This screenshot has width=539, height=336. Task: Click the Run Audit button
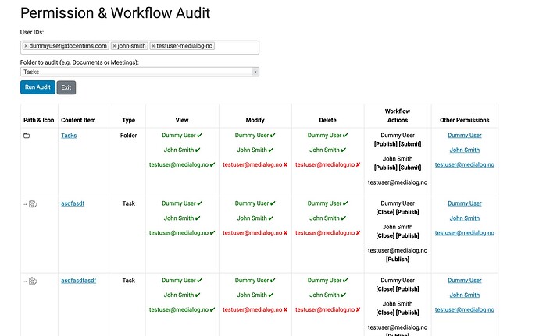pyautogui.click(x=37, y=87)
